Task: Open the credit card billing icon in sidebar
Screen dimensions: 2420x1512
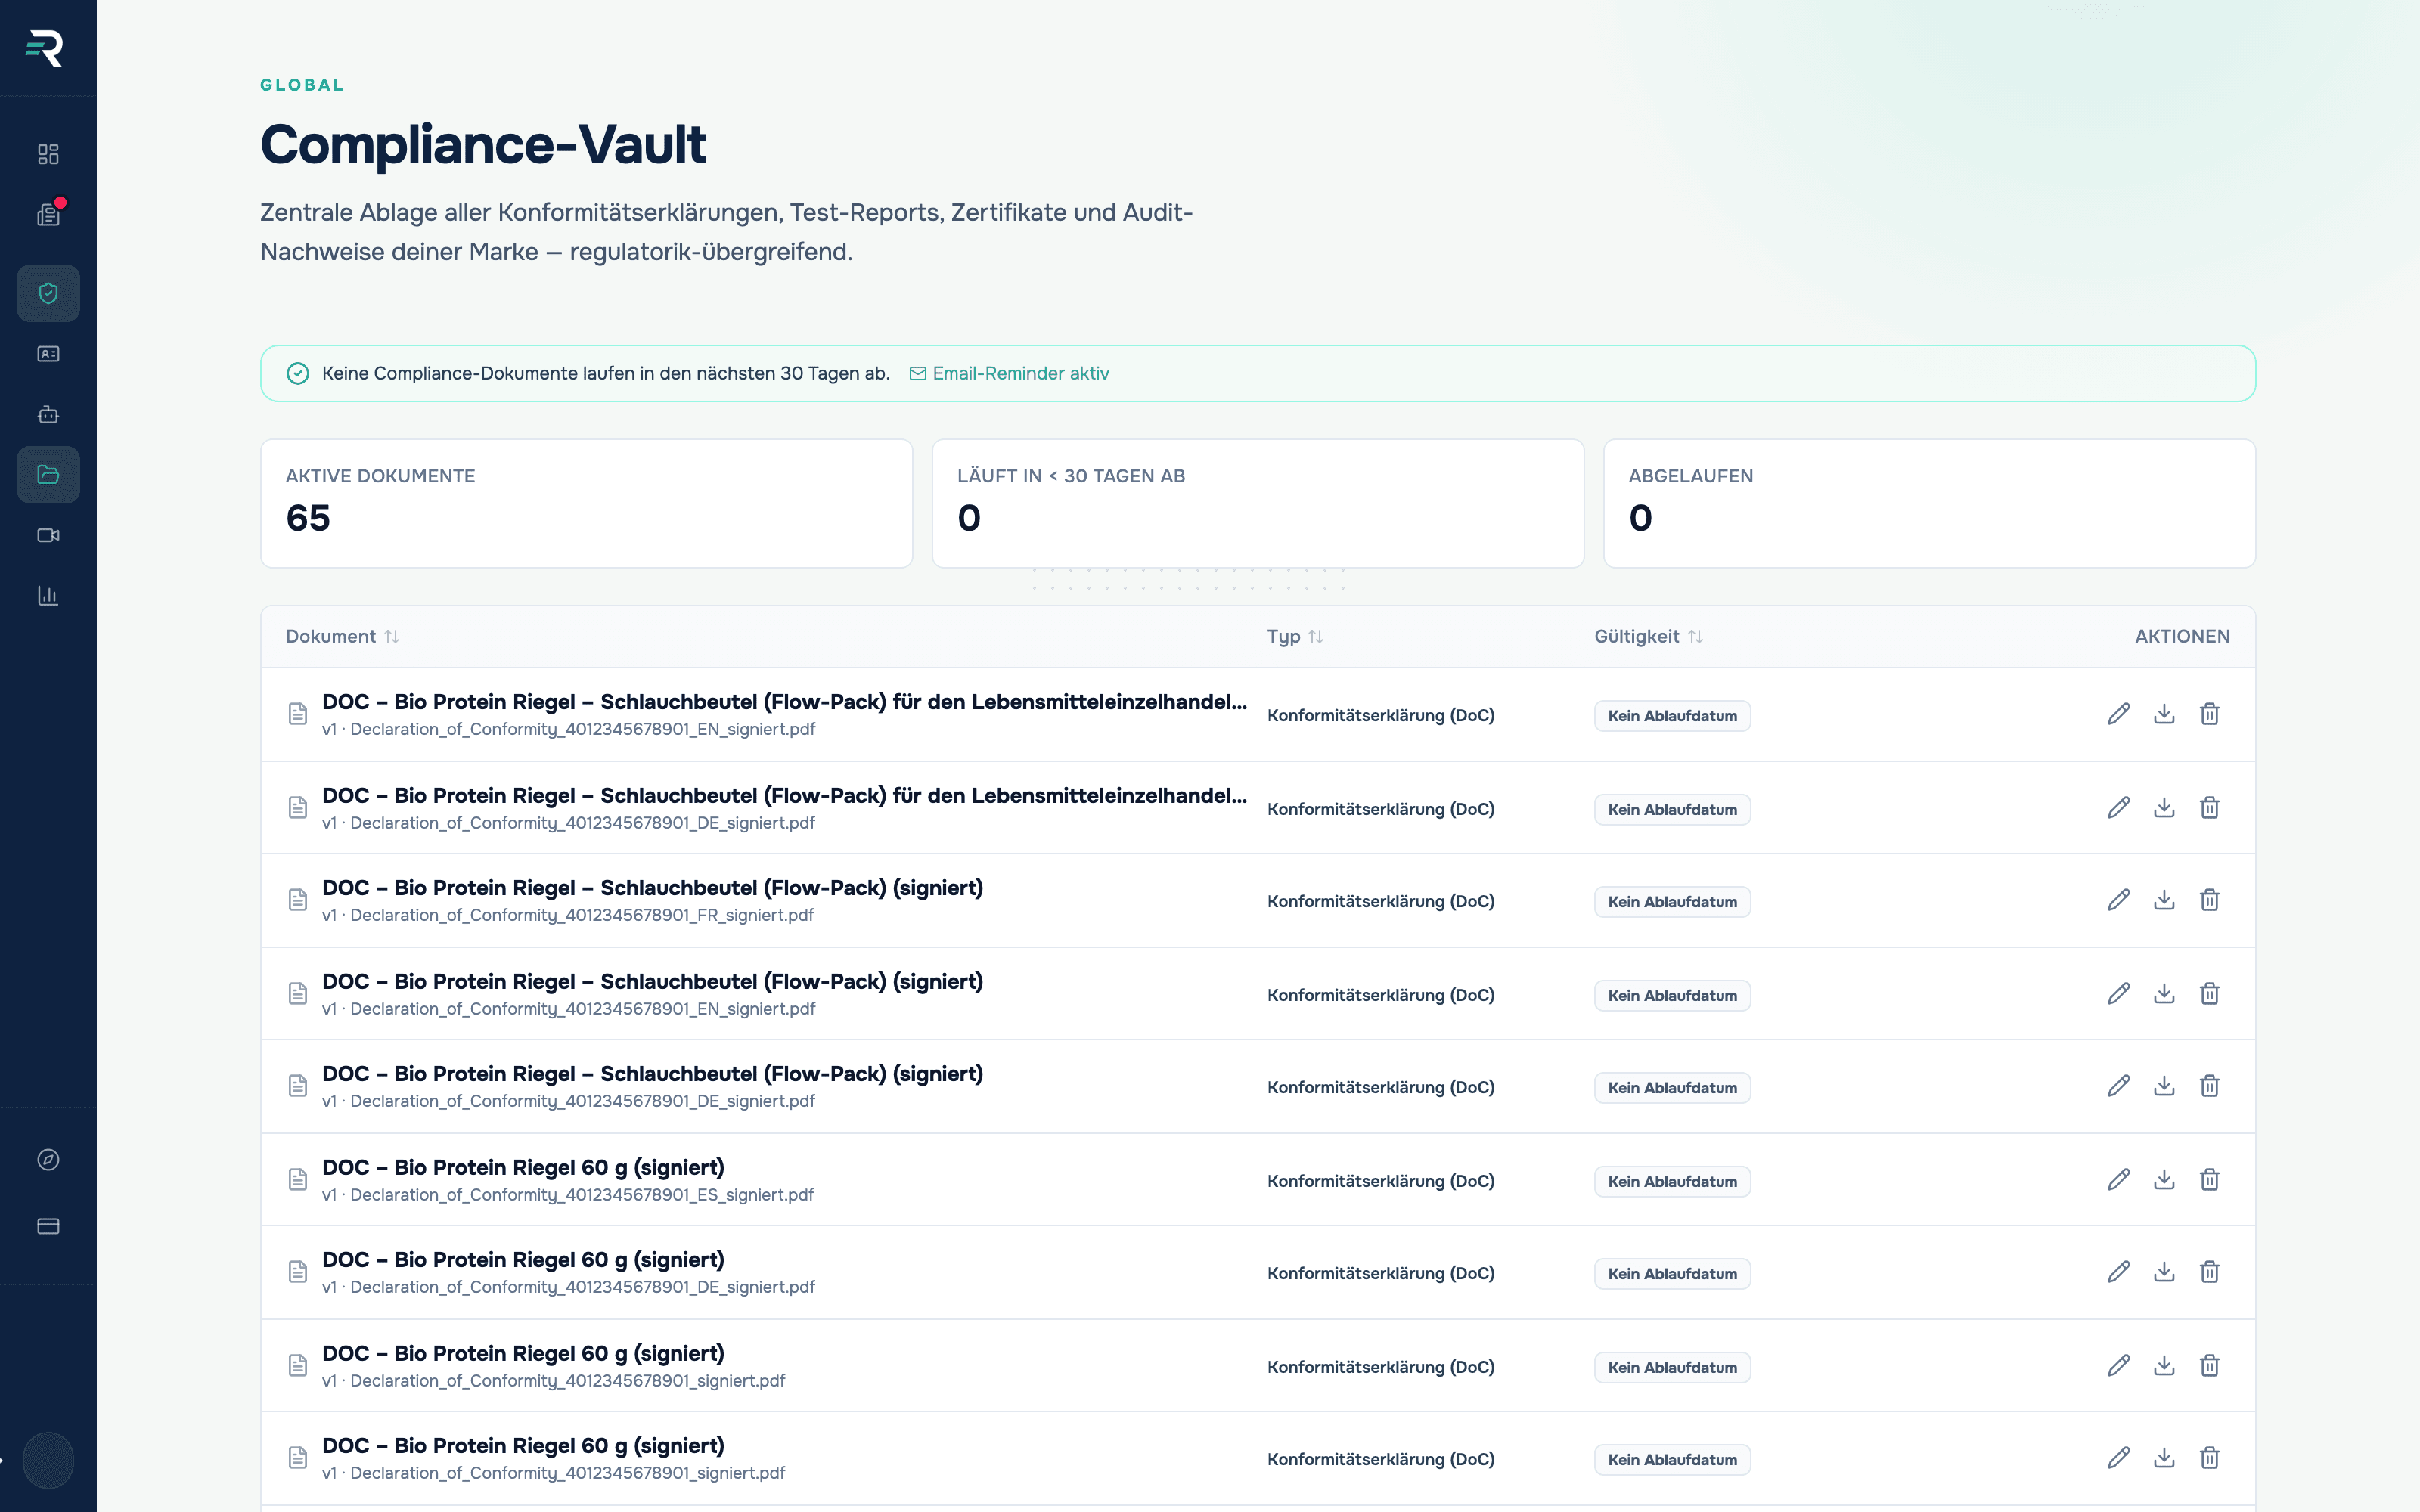Action: (x=48, y=1226)
